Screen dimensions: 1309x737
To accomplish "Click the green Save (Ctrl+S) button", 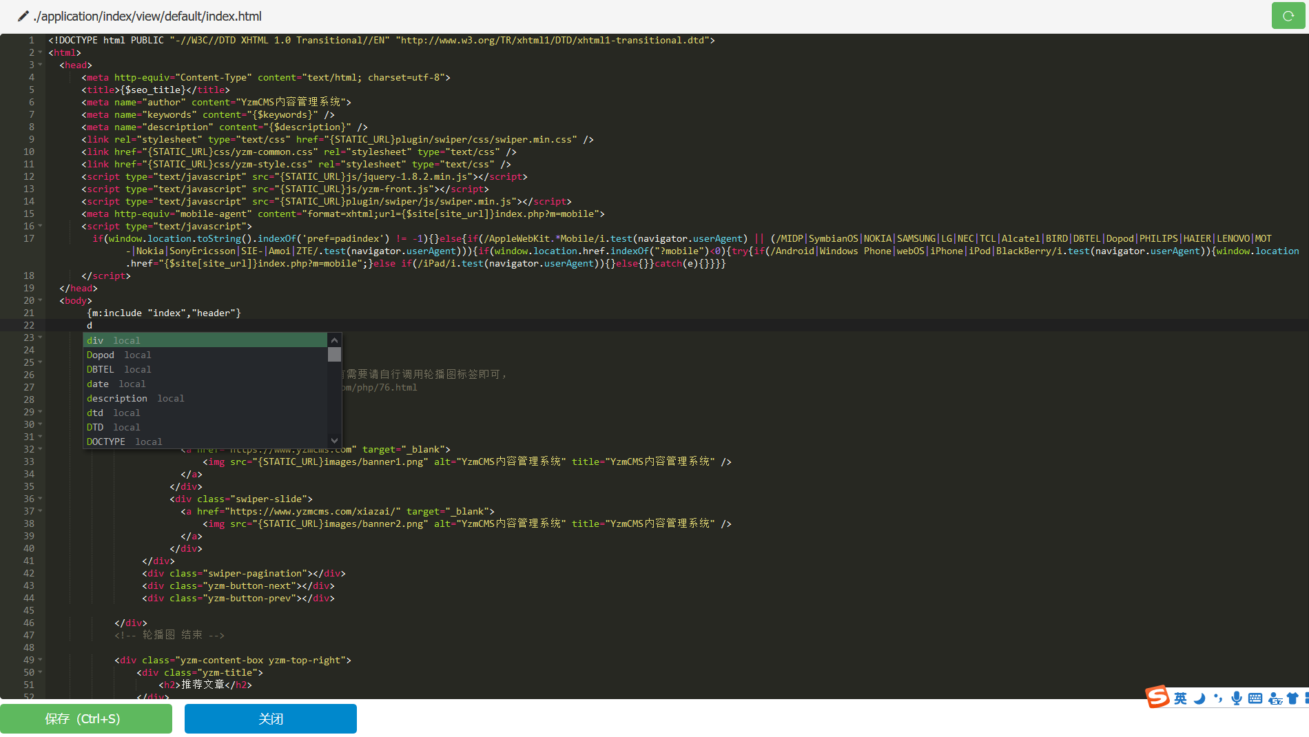I will pyautogui.click(x=86, y=718).
